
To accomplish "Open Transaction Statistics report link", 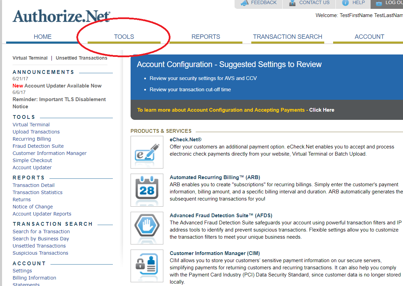I will (x=38, y=192).
